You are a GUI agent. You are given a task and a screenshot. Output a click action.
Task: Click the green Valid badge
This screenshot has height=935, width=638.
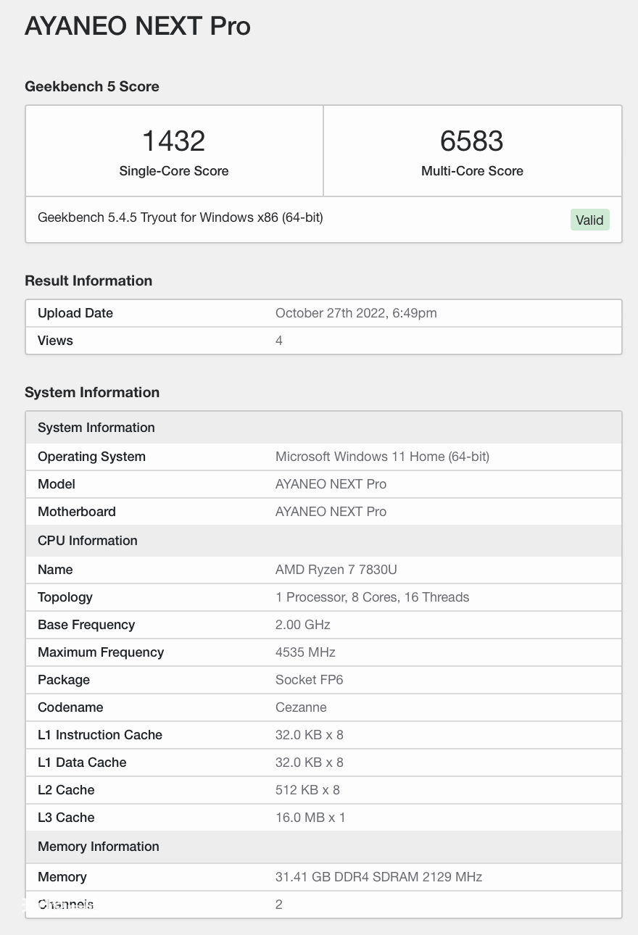pos(589,220)
